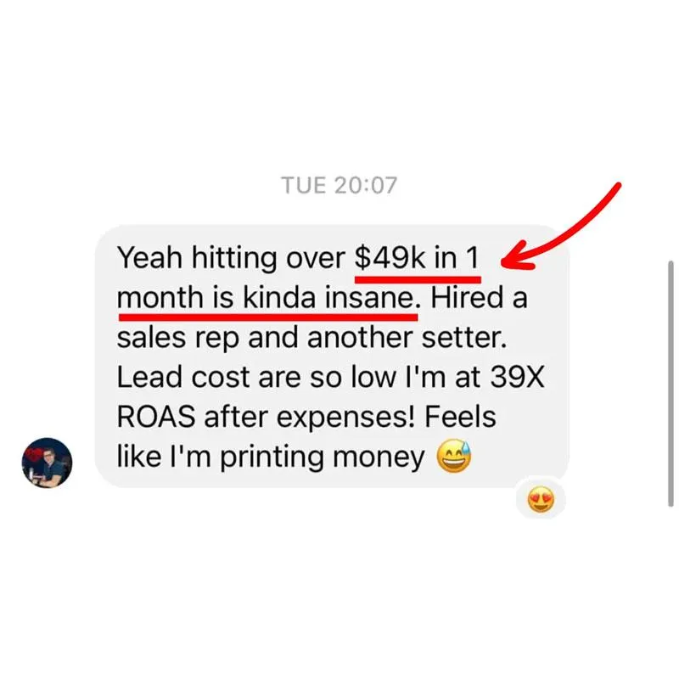Click the words "sales rep"
Image resolution: width=679 pixels, height=679 pixels.
pyautogui.click(x=178, y=339)
